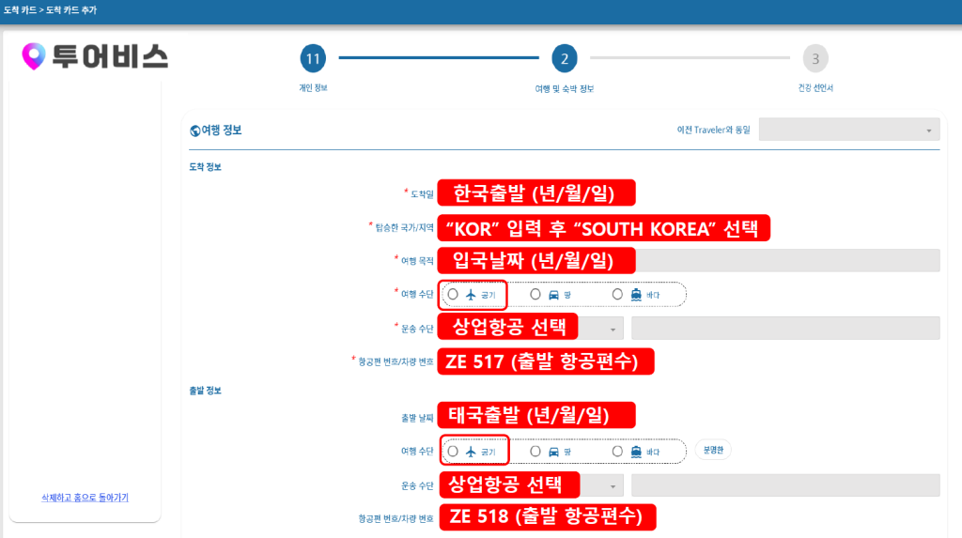Click the text field beside arrival 운송 수단
This screenshot has width=962, height=538.
pyautogui.click(x=785, y=329)
